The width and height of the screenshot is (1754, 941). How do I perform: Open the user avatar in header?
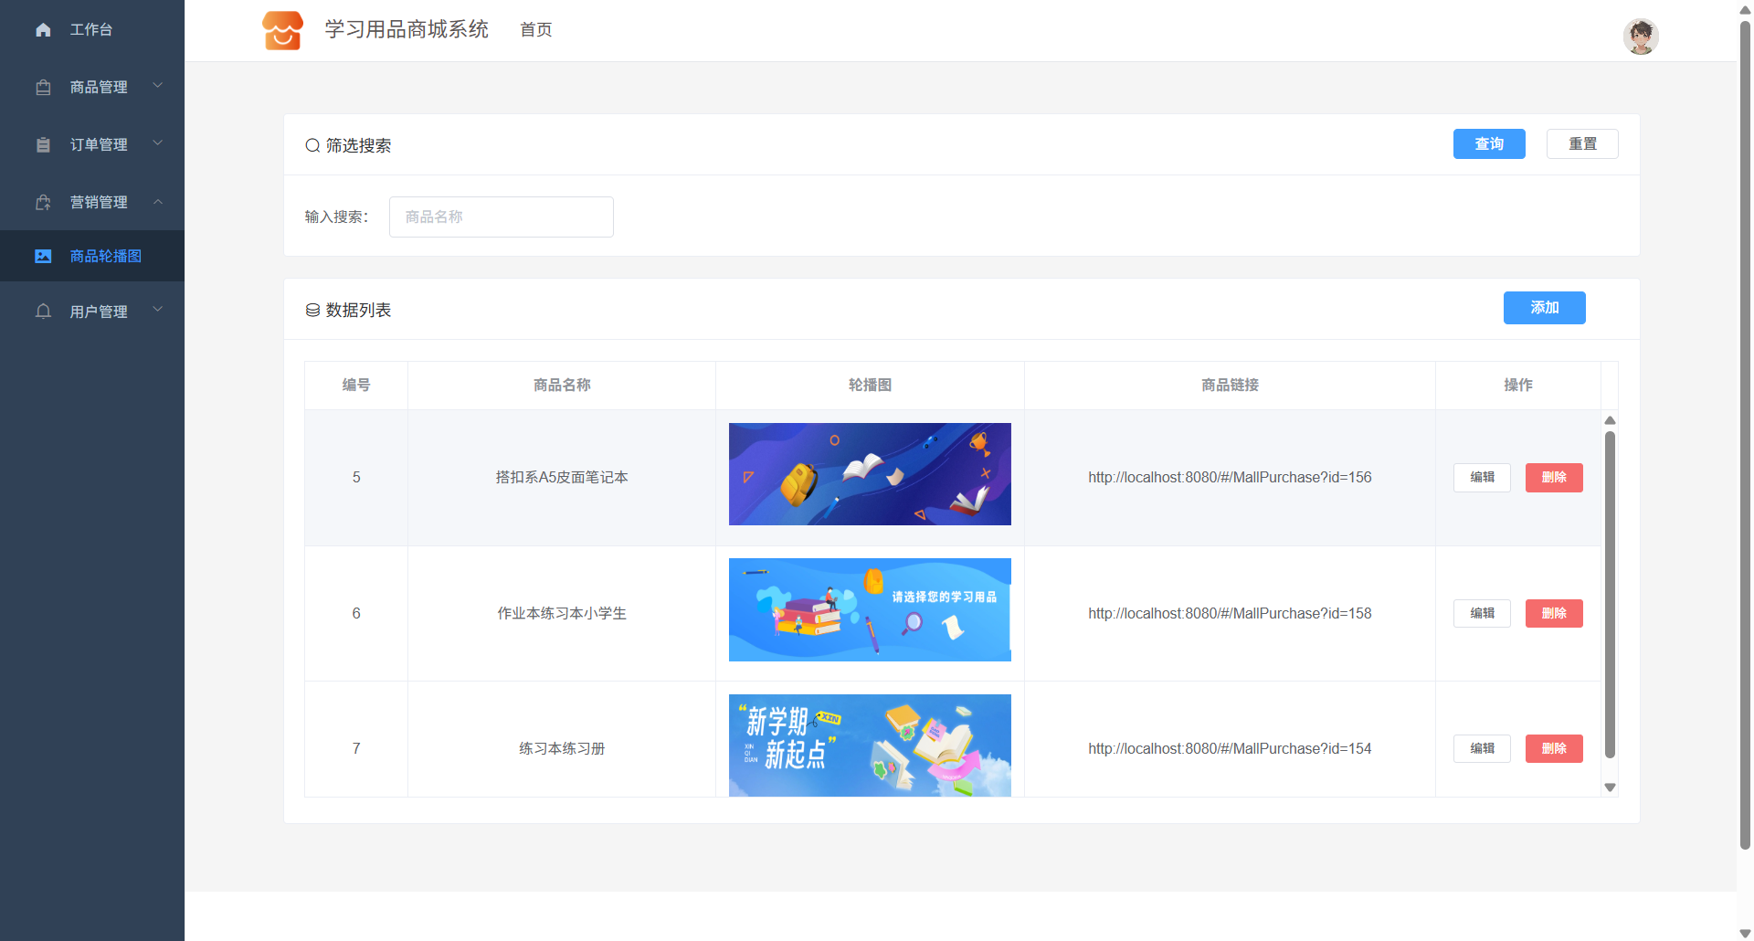pyautogui.click(x=1640, y=37)
